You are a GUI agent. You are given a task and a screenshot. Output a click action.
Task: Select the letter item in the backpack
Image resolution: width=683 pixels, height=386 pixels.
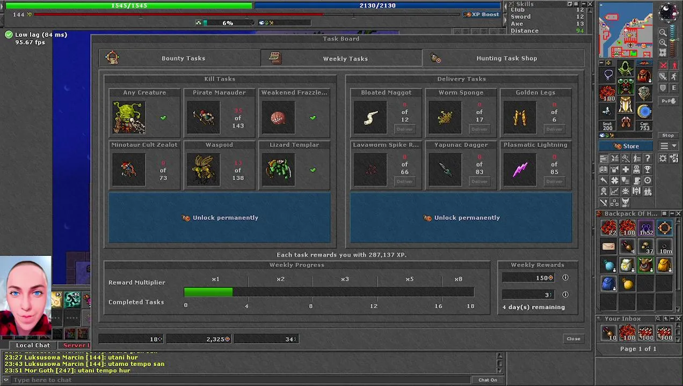[608, 246]
